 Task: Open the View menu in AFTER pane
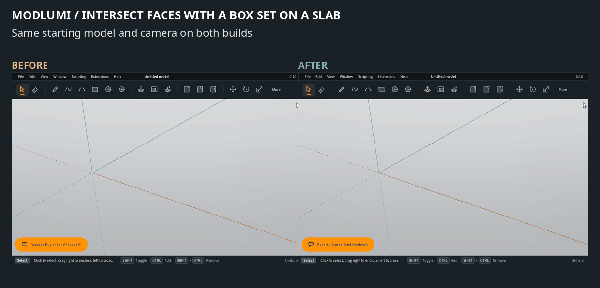331,77
